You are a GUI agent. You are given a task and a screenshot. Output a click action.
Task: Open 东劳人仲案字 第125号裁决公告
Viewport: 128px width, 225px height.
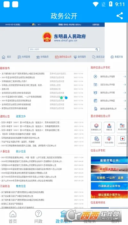coord(31,130)
